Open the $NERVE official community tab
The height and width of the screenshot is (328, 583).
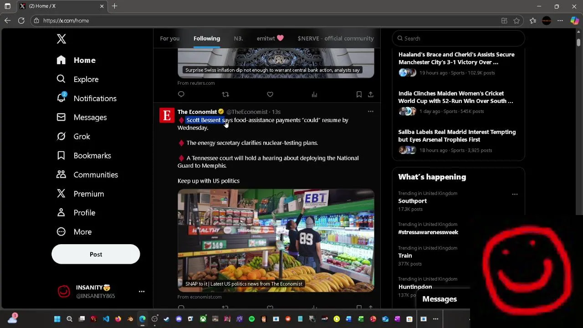click(x=336, y=38)
